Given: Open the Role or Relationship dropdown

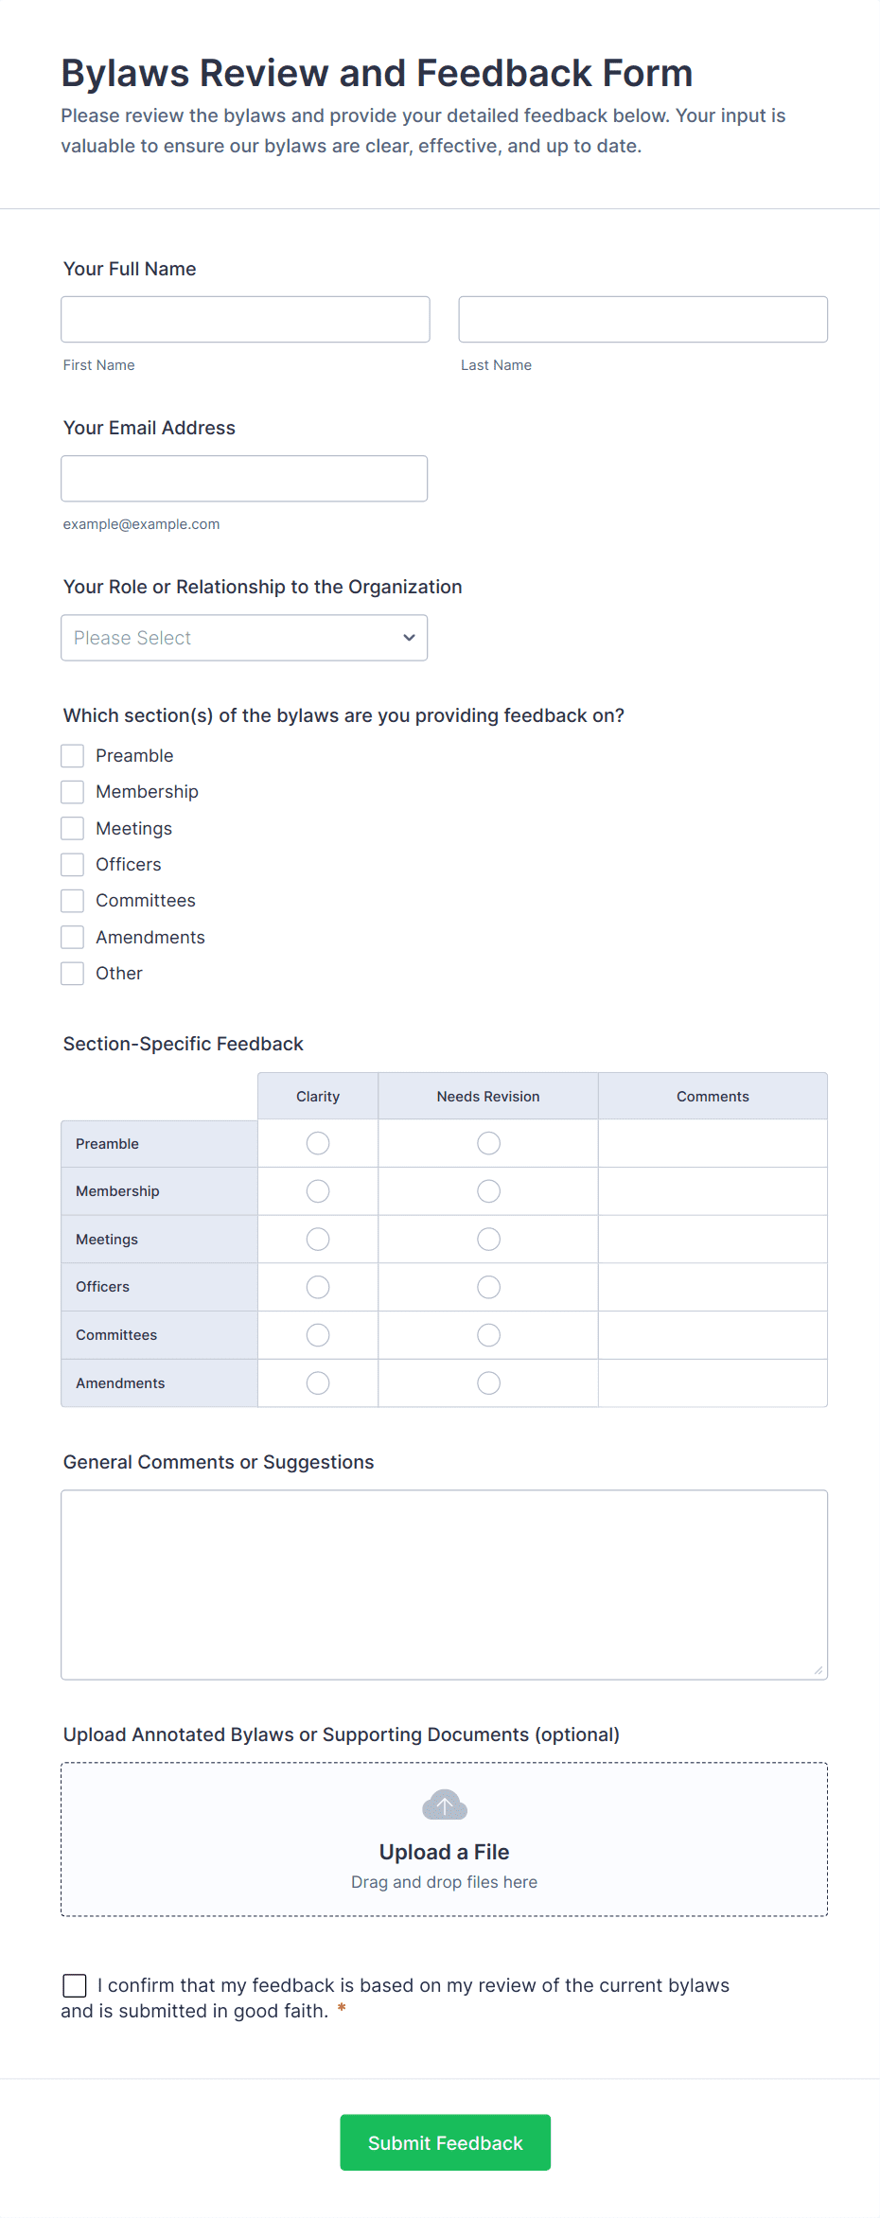Looking at the screenshot, I should click(x=243, y=638).
